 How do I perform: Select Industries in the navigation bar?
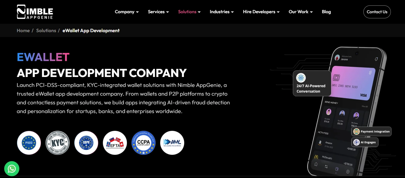point(222,12)
